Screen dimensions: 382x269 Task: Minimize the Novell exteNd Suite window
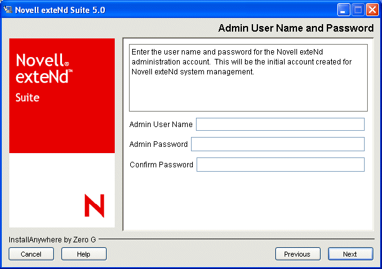(344, 10)
